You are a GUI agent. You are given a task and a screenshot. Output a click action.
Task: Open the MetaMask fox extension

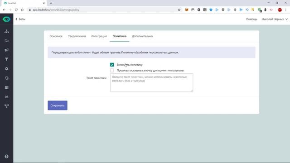[187, 10]
